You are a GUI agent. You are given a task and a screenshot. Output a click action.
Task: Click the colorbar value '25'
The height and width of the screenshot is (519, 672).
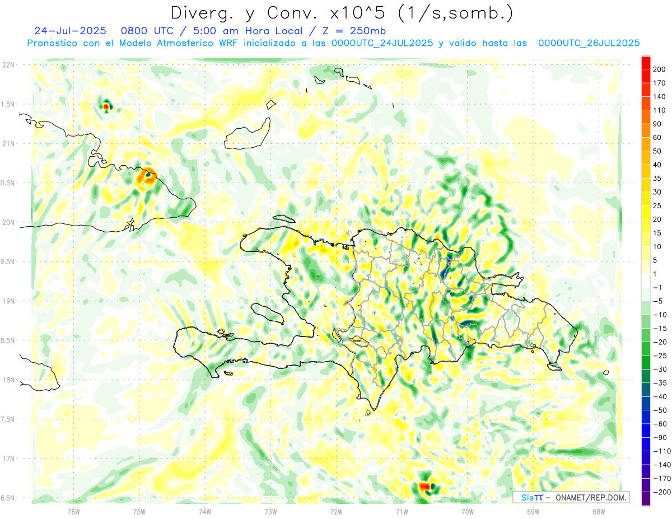tap(657, 205)
